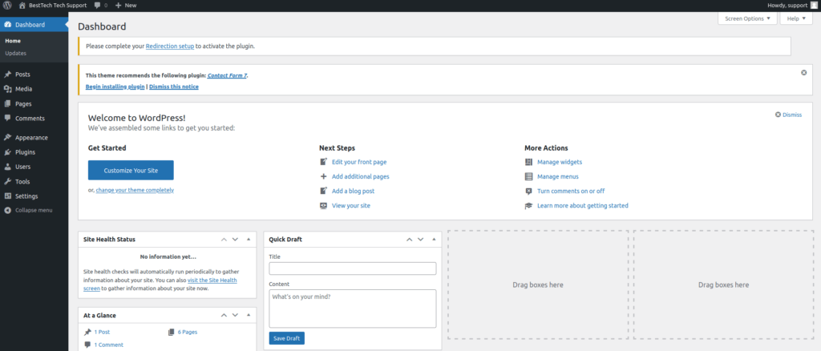Viewport: 821px width, 351px height.
Task: Click the Tools wrench icon in sidebar
Action: click(8, 182)
